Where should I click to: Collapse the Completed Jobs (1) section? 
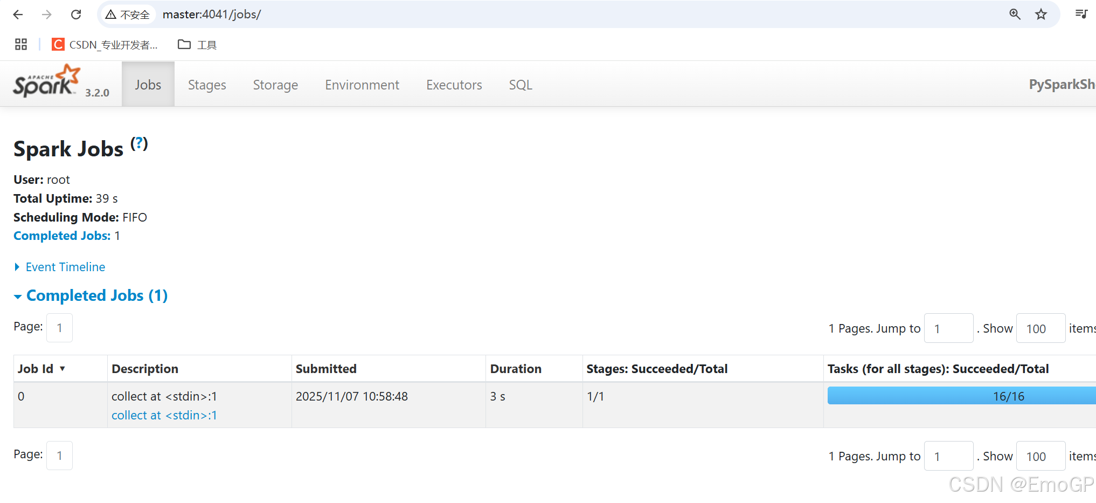[x=91, y=295]
